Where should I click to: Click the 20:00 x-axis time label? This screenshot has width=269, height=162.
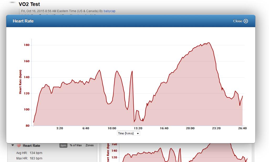(190, 128)
